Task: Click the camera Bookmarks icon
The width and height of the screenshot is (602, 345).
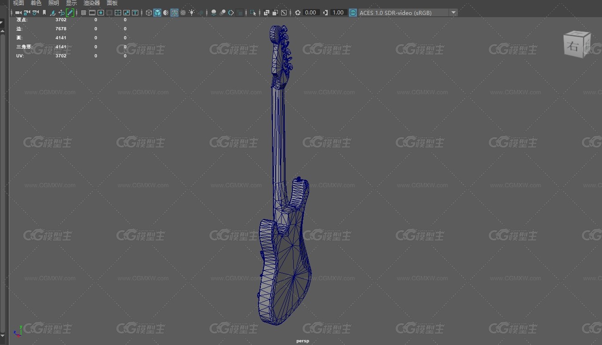Action: [x=44, y=13]
